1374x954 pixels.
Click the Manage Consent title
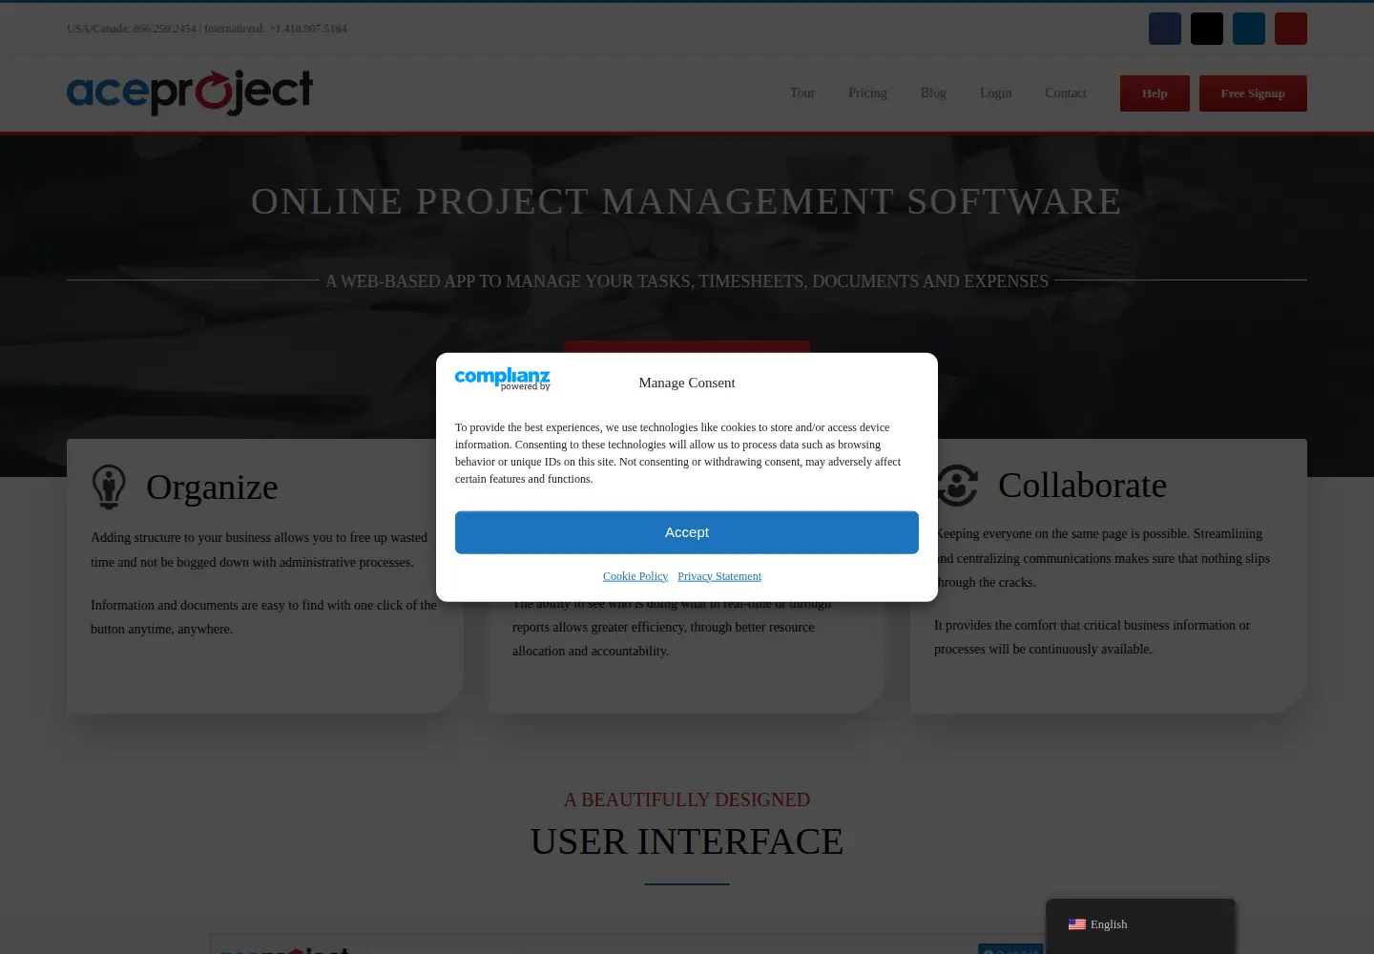click(x=687, y=383)
